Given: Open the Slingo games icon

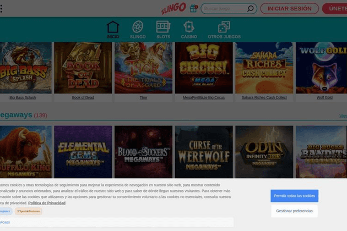Looking at the screenshot, I should [138, 30].
